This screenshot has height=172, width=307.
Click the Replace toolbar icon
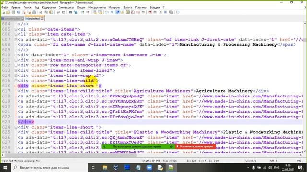[75, 12]
